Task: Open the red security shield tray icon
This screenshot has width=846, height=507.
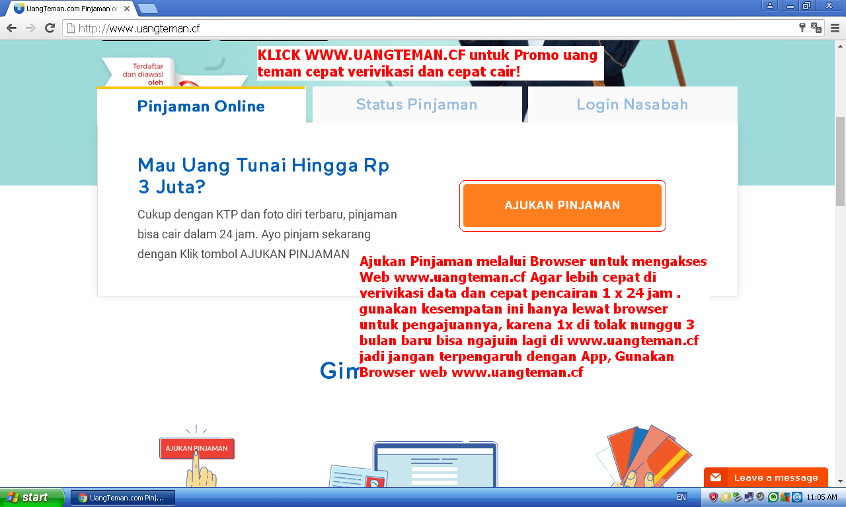Action: point(713,497)
